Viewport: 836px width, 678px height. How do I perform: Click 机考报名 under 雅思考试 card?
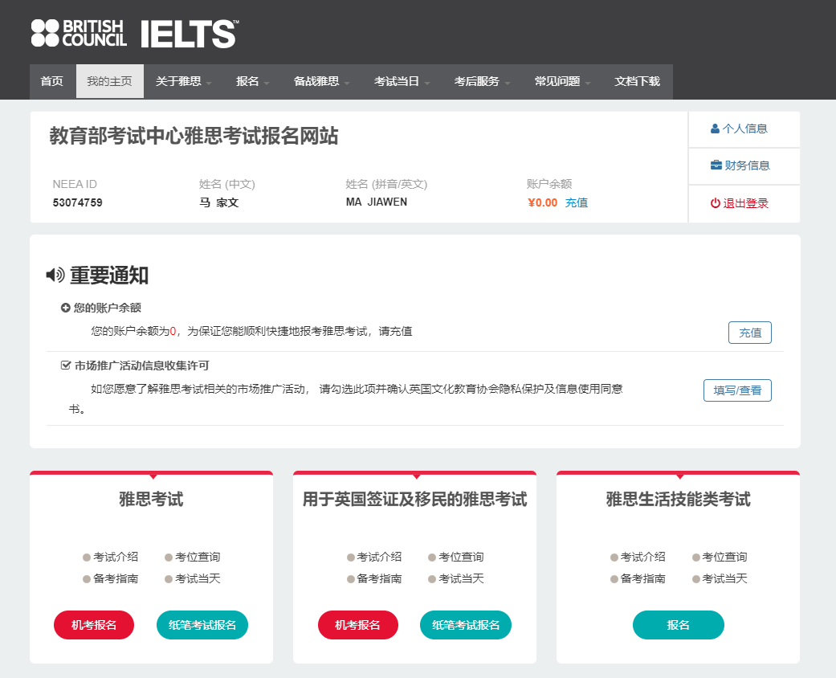coord(94,625)
